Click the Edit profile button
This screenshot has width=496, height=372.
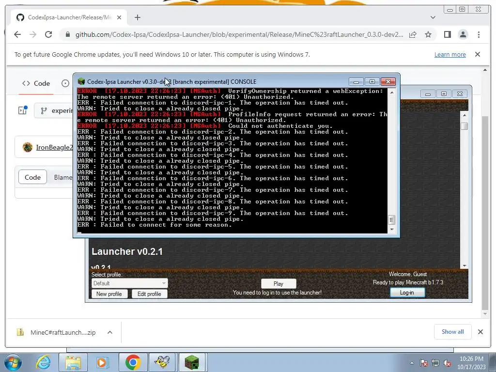[149, 294]
